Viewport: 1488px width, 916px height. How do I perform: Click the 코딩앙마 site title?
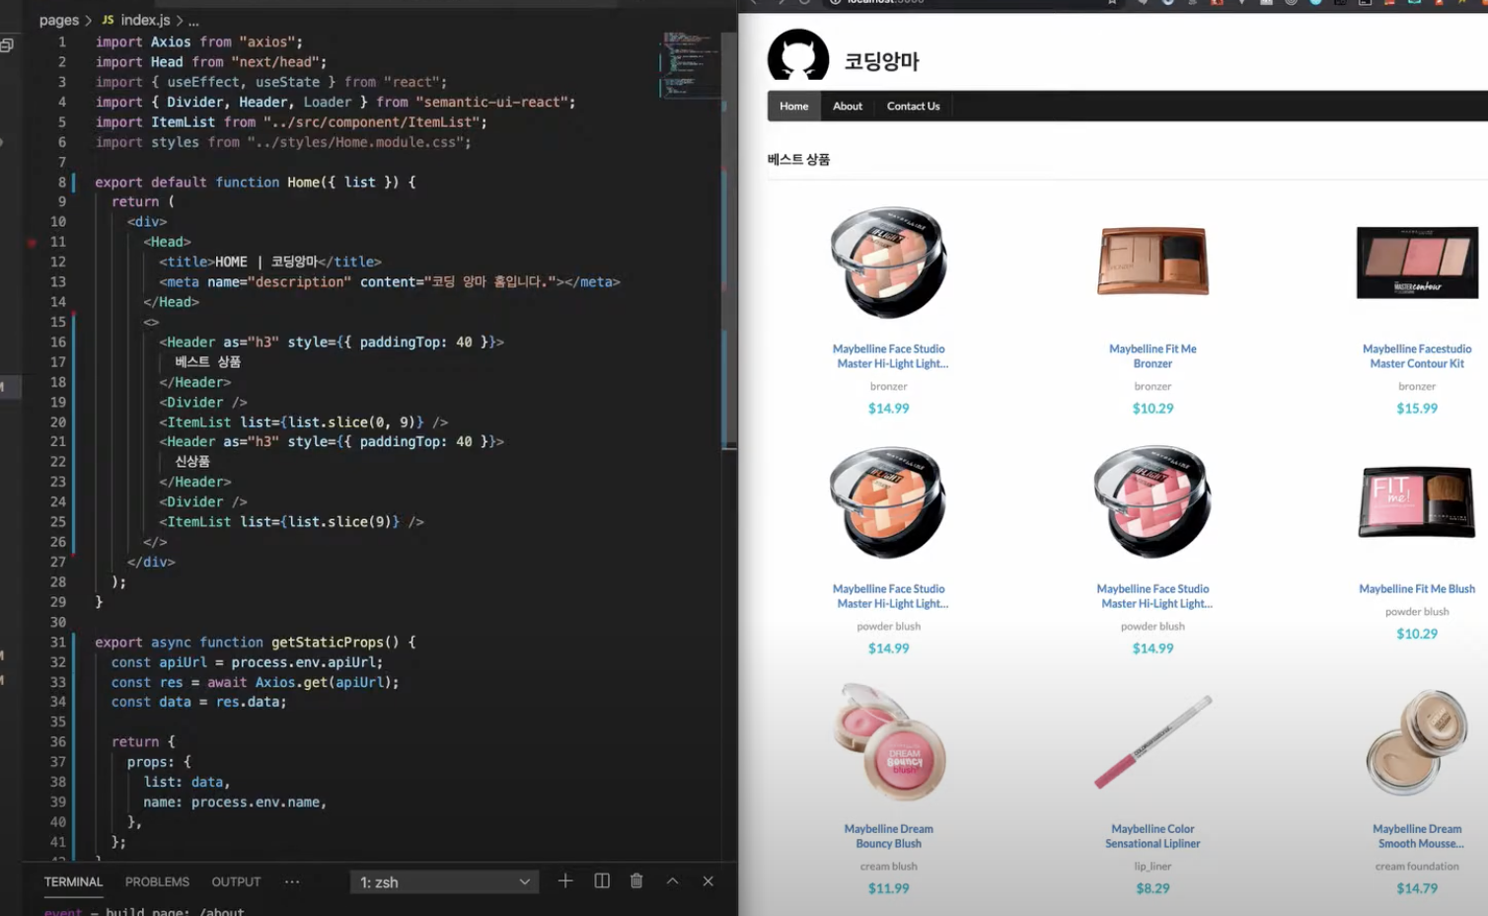881,61
